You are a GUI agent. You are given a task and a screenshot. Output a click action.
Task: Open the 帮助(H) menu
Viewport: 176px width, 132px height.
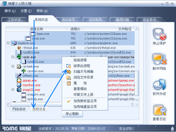coord(42,11)
